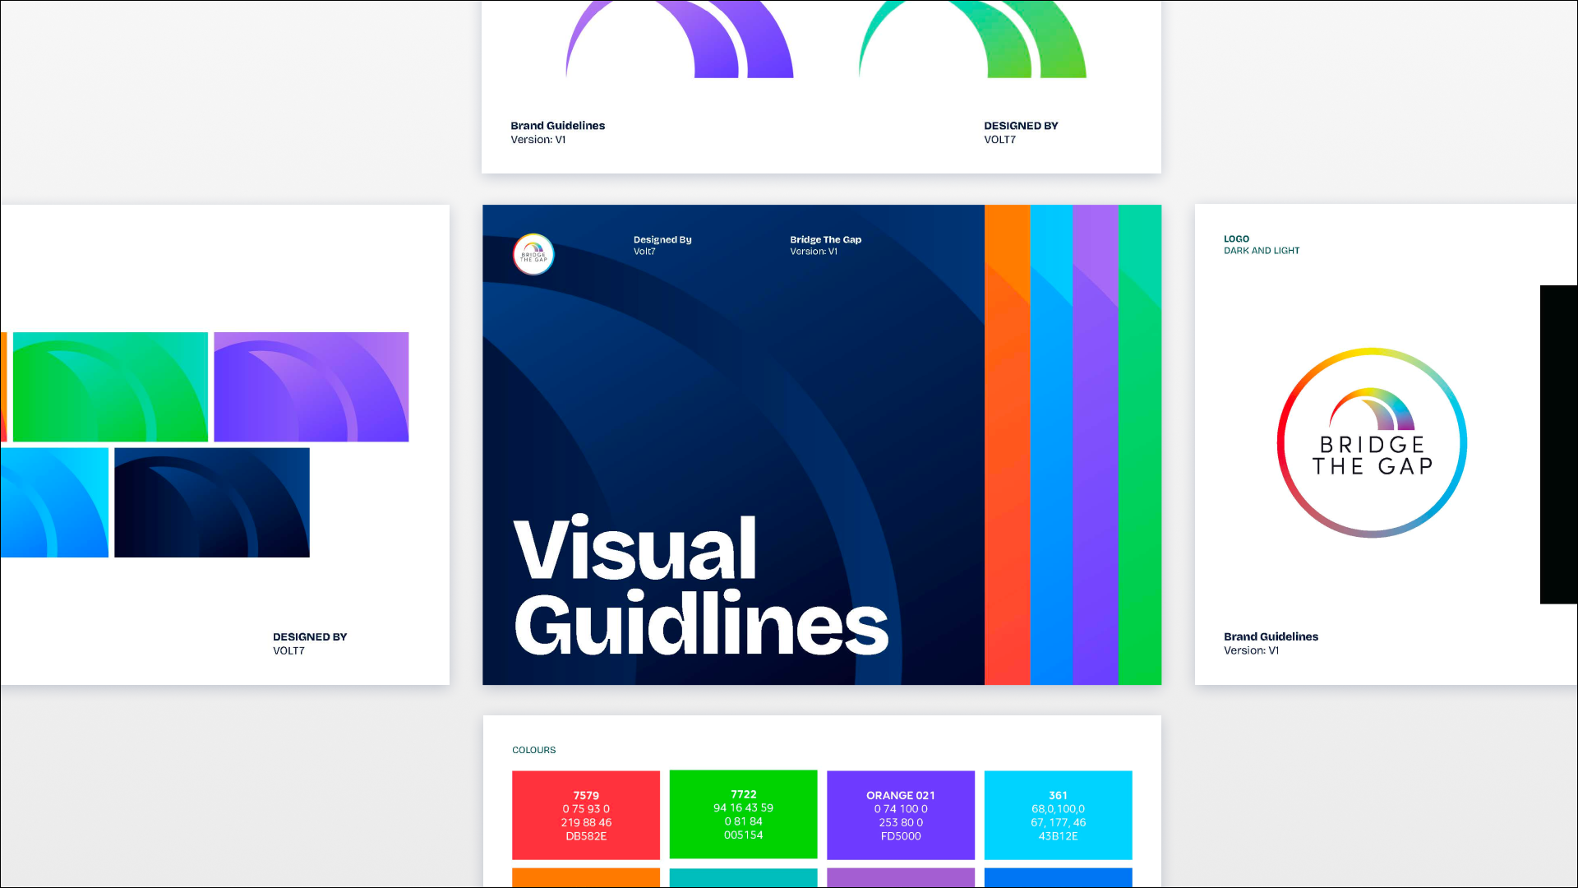
Task: Click the dark navy arch tile on the left slide
Action: coord(212,502)
